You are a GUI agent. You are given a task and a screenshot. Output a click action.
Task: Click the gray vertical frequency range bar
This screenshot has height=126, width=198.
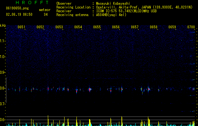[6, 90]
